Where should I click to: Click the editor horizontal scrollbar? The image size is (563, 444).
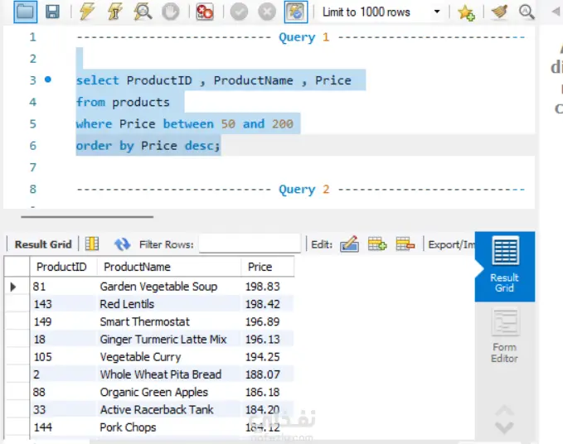(x=87, y=217)
